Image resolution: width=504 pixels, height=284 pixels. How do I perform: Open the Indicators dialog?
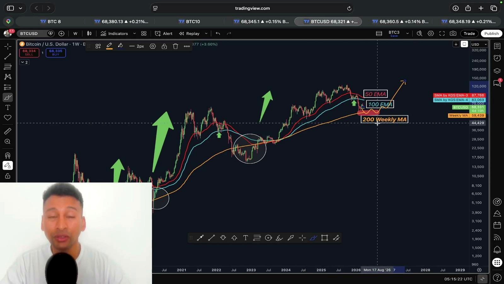tap(114, 33)
